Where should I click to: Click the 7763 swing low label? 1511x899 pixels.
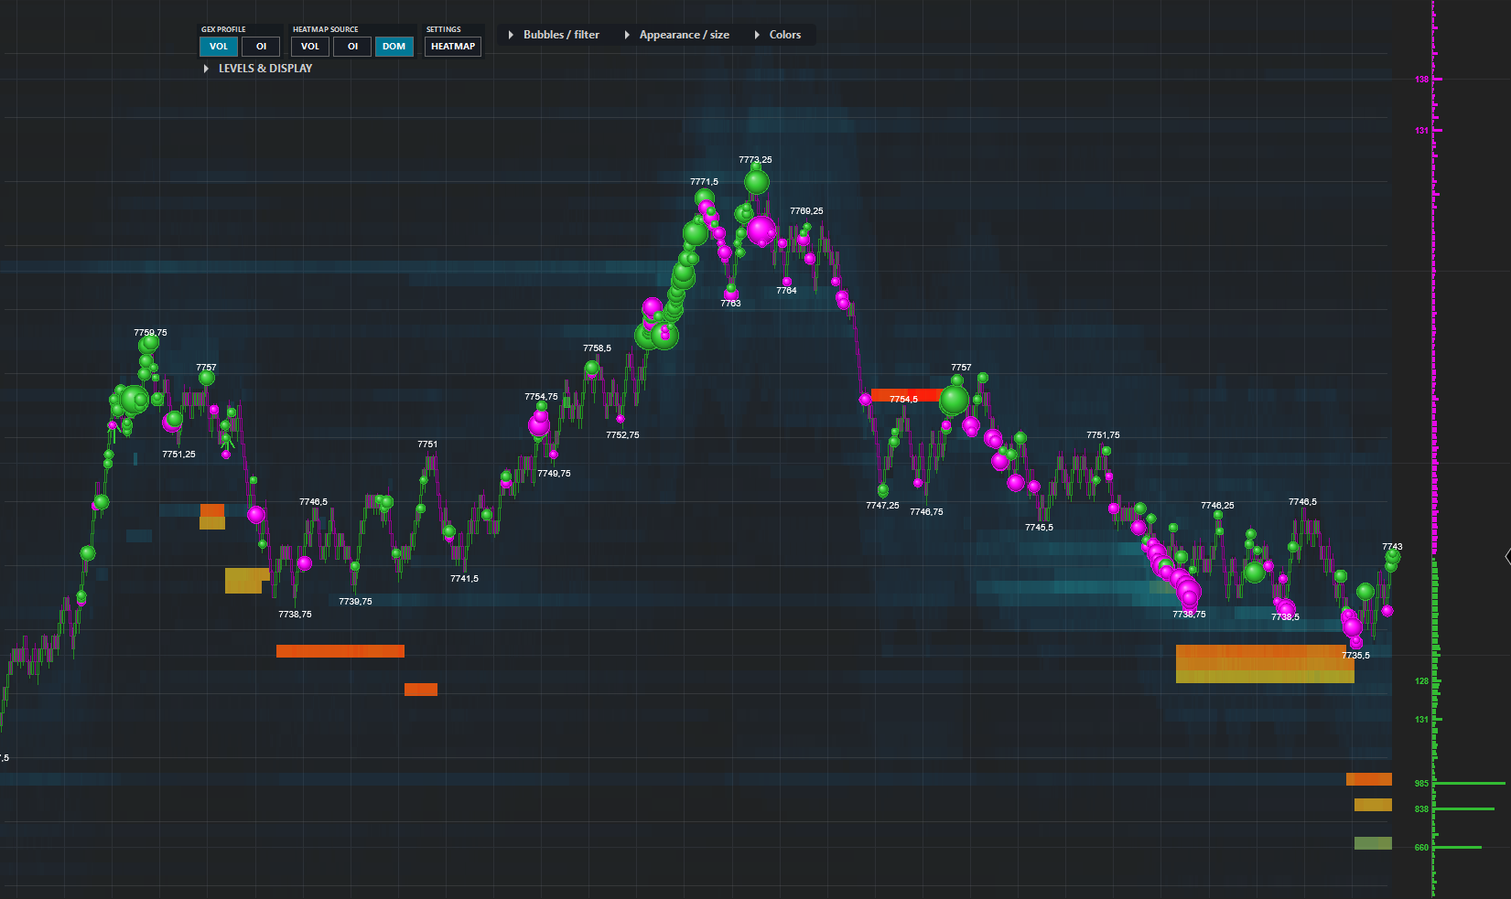pyautogui.click(x=730, y=303)
